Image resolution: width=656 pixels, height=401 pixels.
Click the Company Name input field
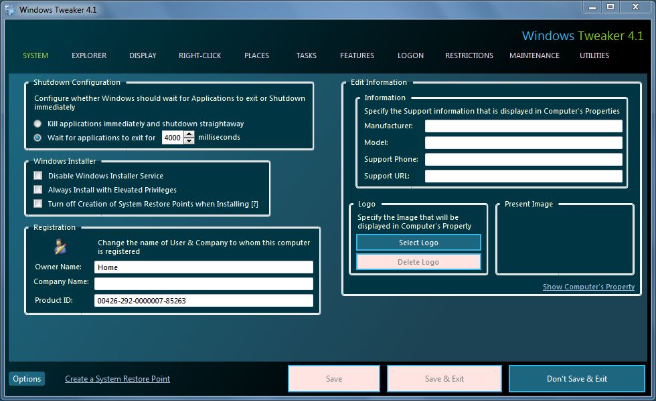click(x=203, y=283)
